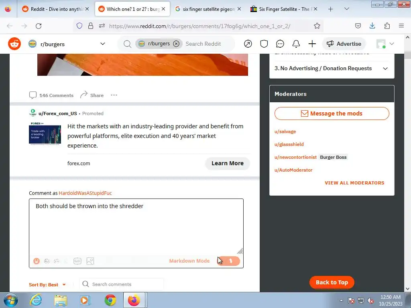Image resolution: width=411 pixels, height=308 pixels.
Task: Open the forex.com link
Action: coord(79,163)
